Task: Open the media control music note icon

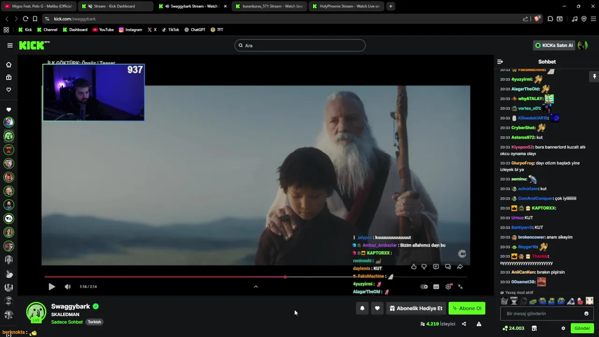Action: 575,19
